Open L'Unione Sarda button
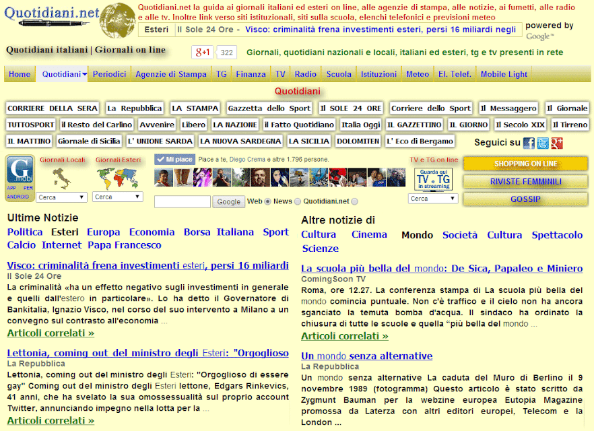Screen dimensions: 594x431 (160, 141)
